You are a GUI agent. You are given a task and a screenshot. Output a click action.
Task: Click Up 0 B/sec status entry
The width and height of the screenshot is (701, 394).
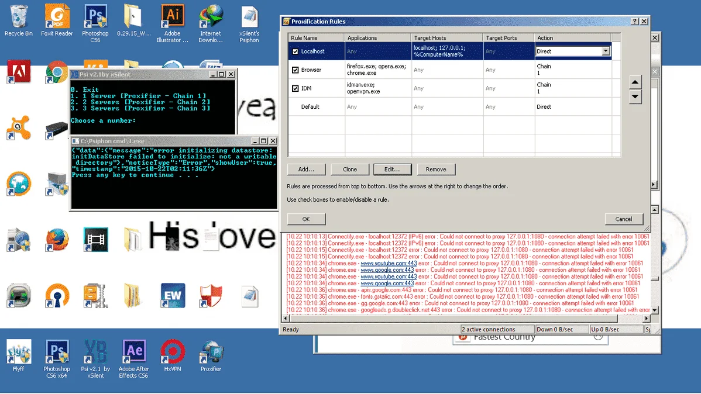[x=616, y=329]
